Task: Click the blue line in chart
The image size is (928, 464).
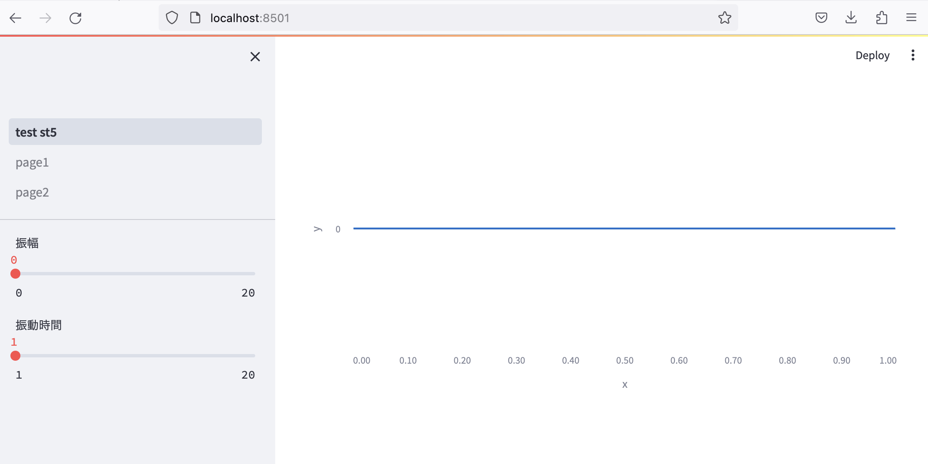Action: pos(624,228)
